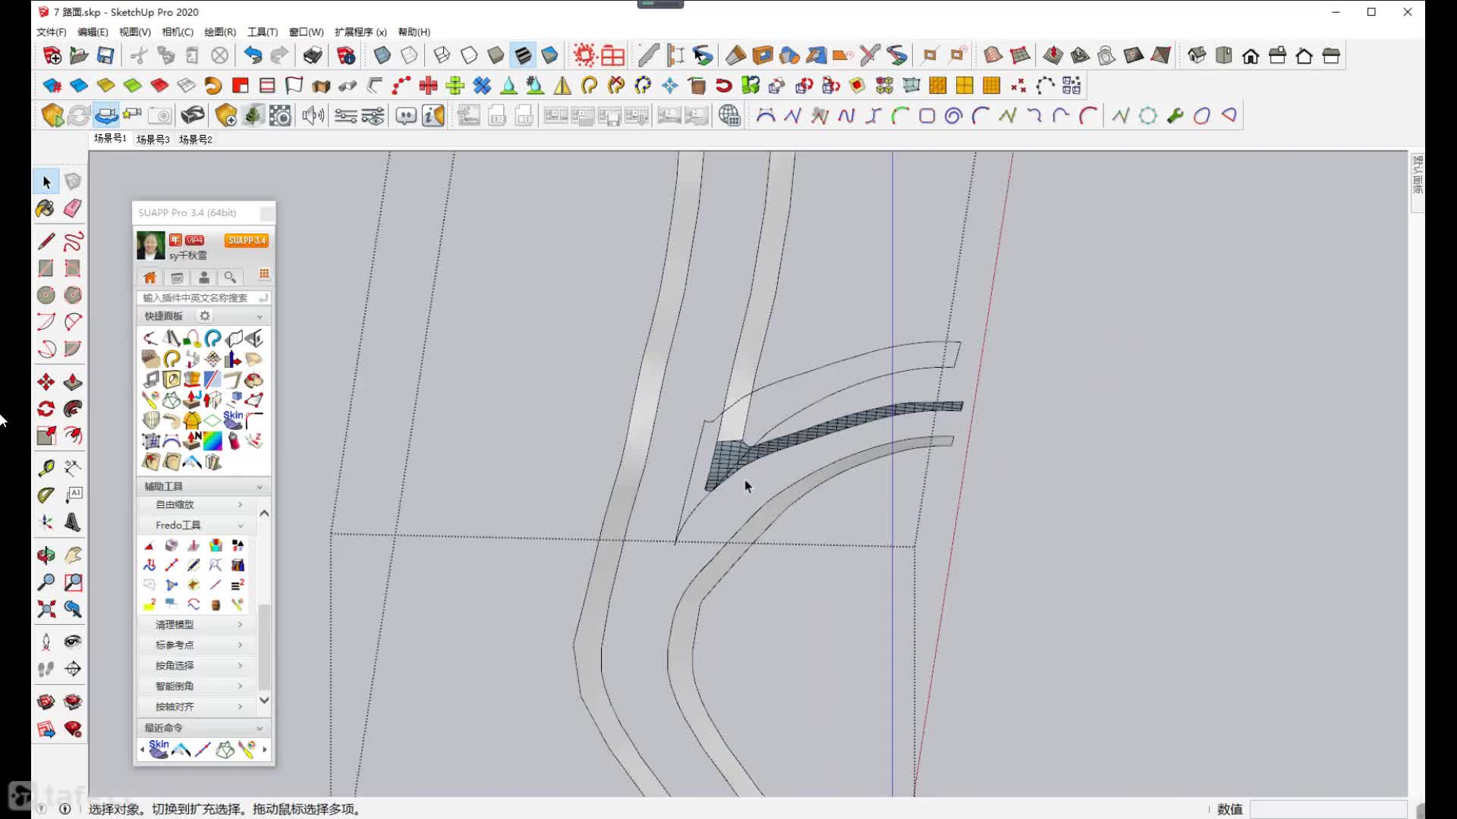Pick the Paint Bucket tool

pos(46,209)
